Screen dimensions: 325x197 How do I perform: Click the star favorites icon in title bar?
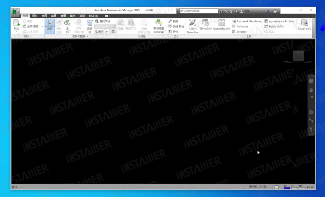click(x=236, y=11)
